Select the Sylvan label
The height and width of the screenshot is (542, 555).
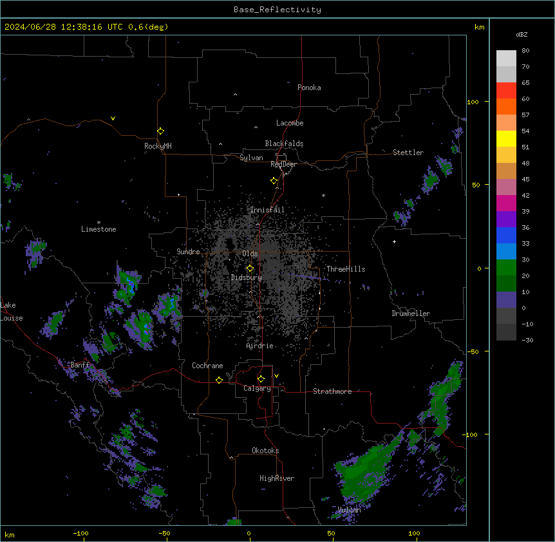pos(251,158)
